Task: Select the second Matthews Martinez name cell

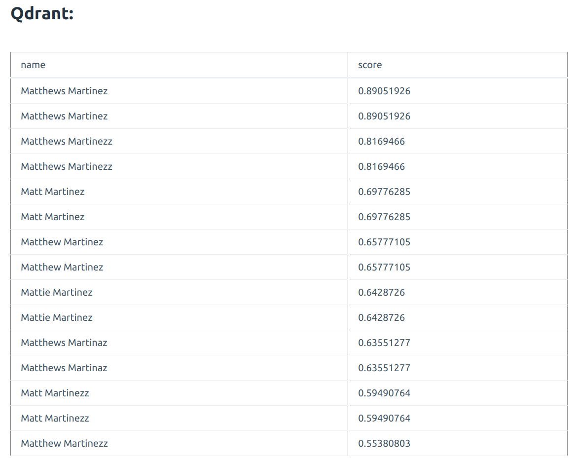Action: [x=64, y=116]
